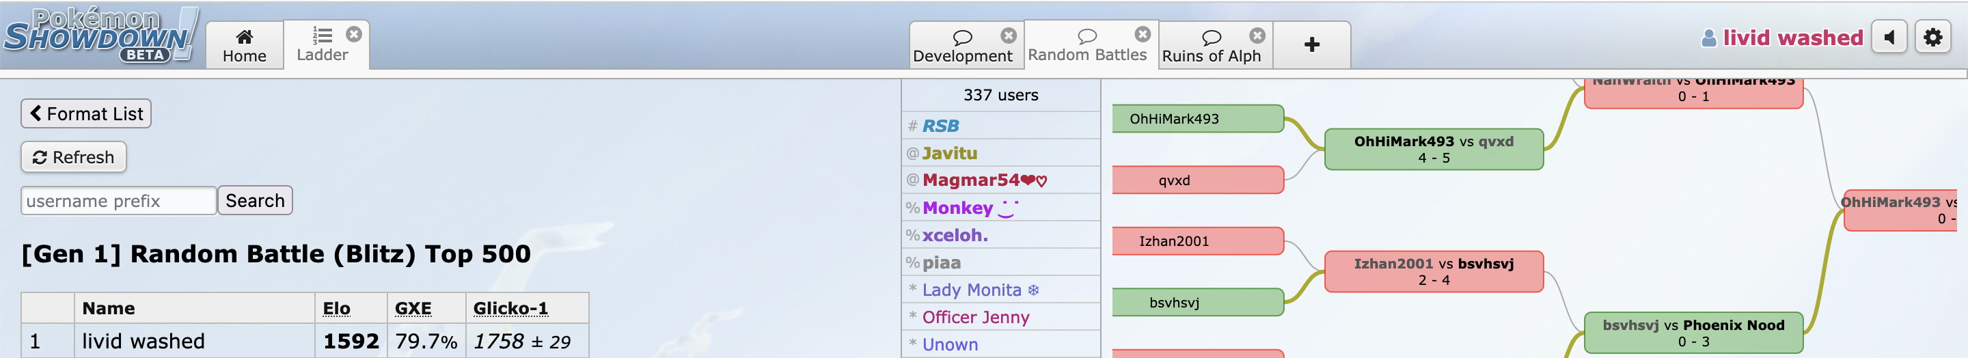Click the Ruins of Alph speech bubble icon
Image resolution: width=1968 pixels, height=358 pixels.
coord(1212,38)
